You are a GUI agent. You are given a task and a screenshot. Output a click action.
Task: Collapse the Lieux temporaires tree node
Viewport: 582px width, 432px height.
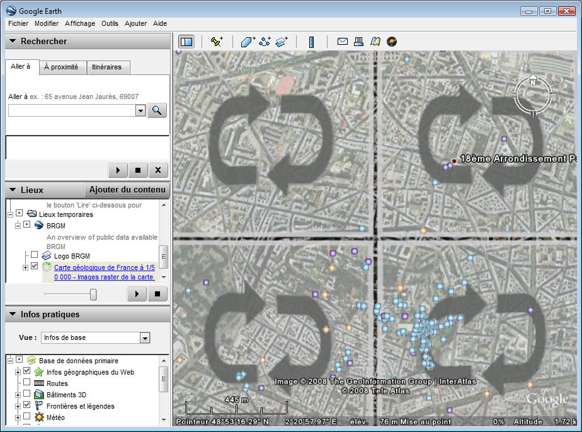pos(10,214)
